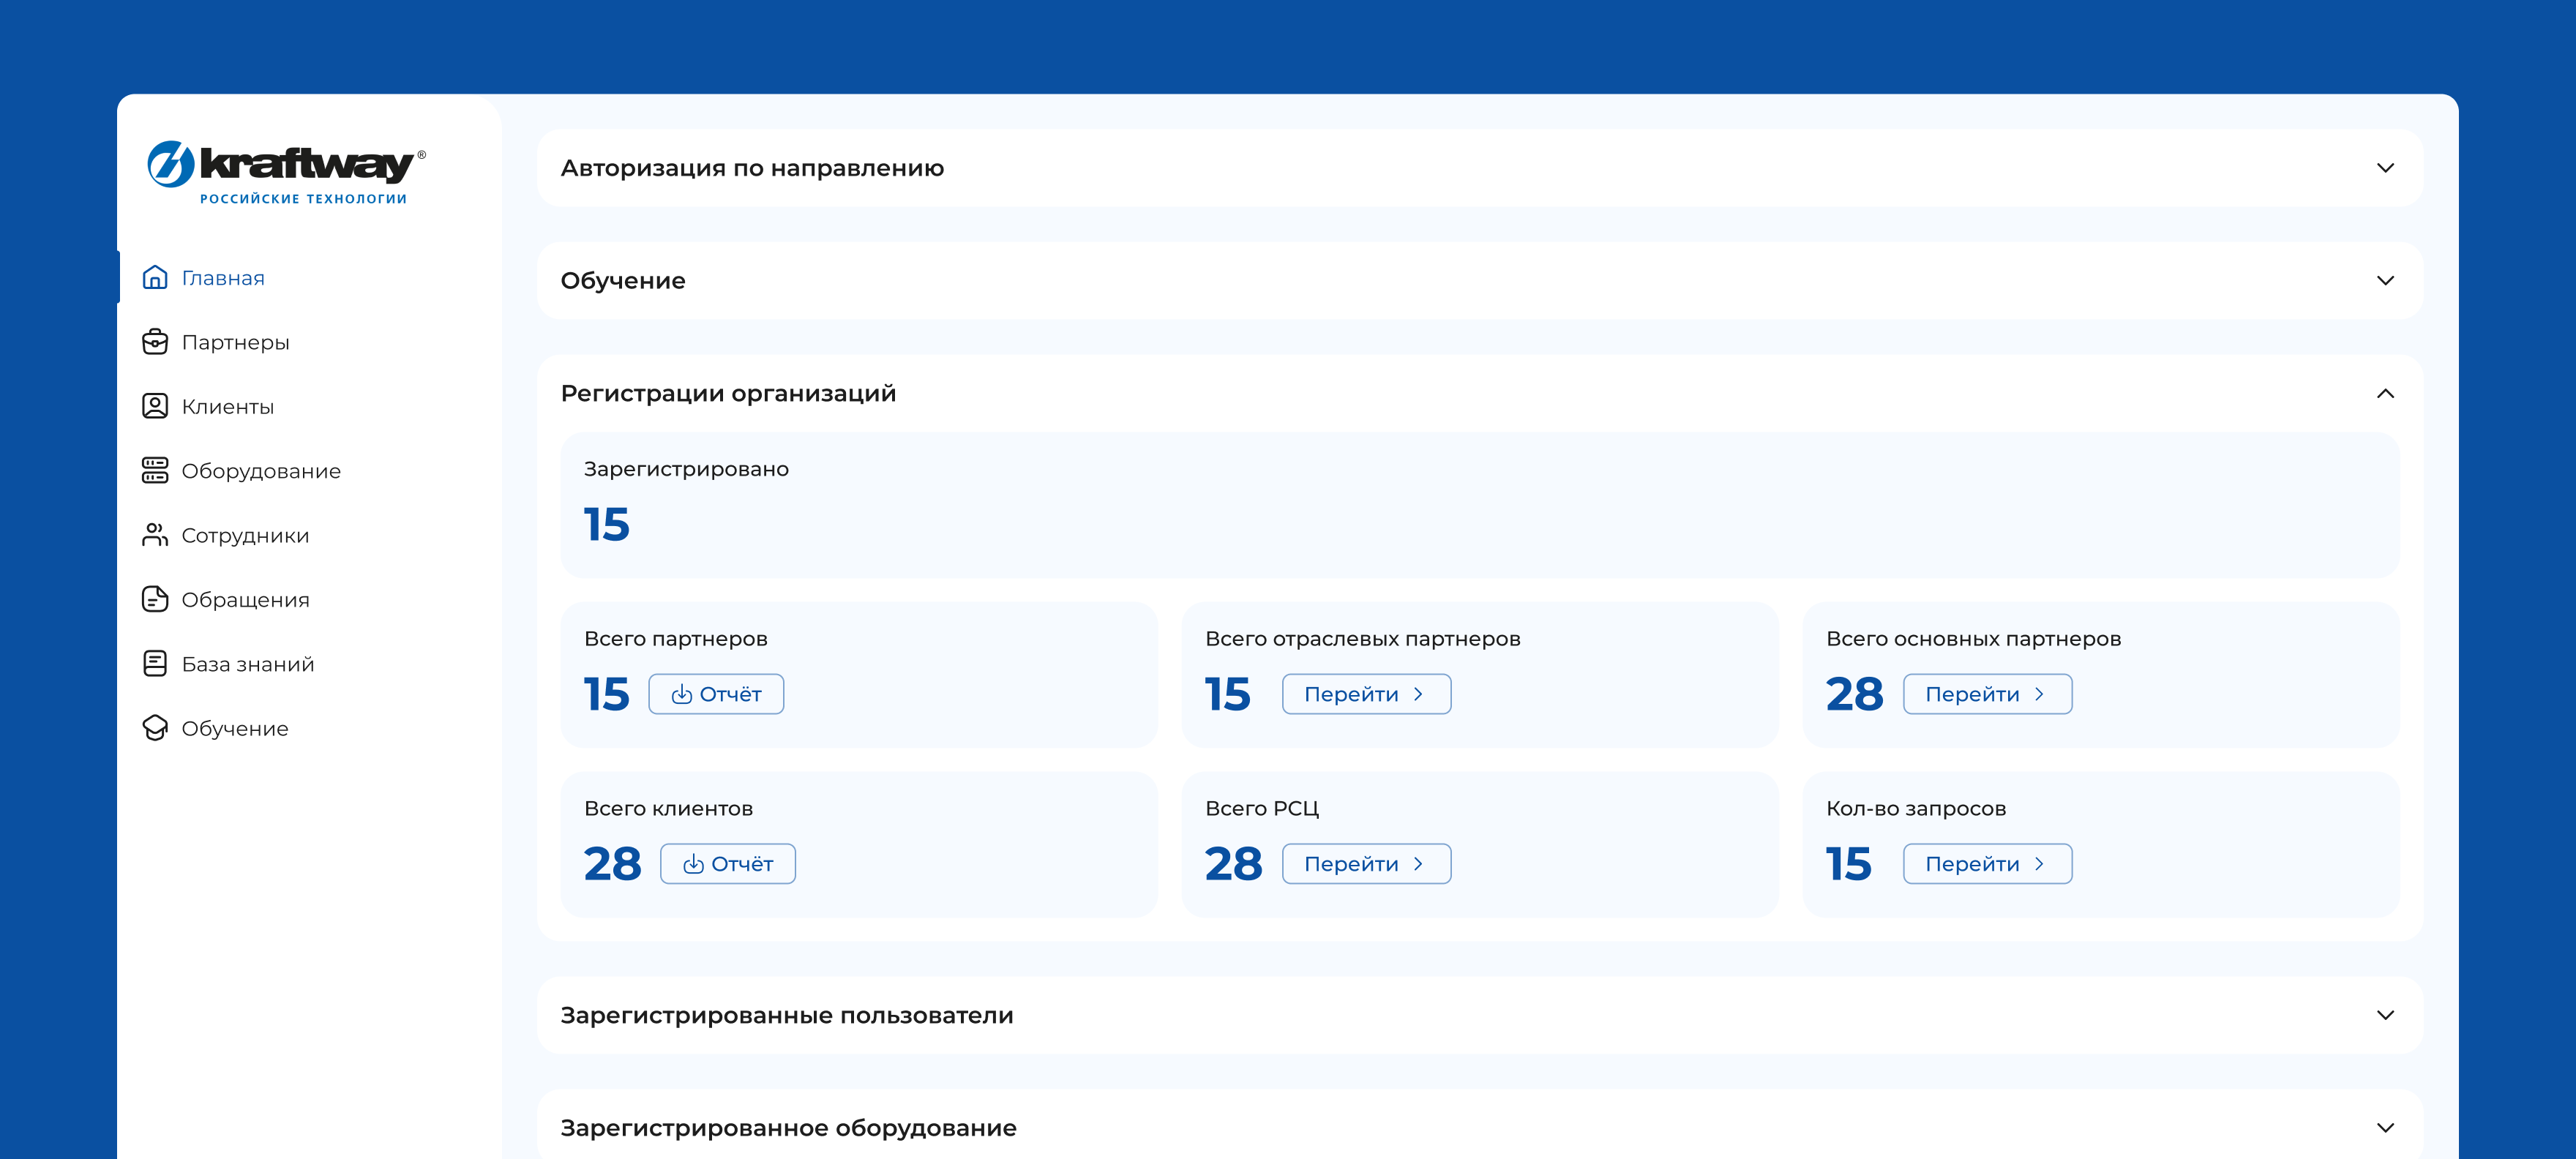This screenshot has width=2576, height=1159.
Task: Click the number 28 under Всего клиентов
Action: (x=612, y=864)
